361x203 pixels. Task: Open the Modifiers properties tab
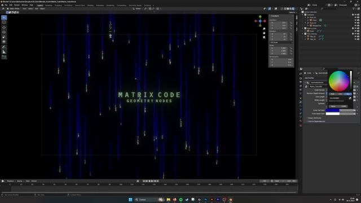[x=301, y=101]
